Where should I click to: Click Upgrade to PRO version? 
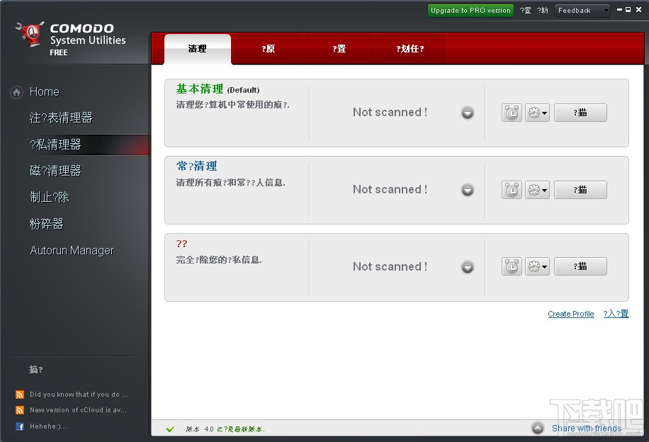tap(470, 10)
